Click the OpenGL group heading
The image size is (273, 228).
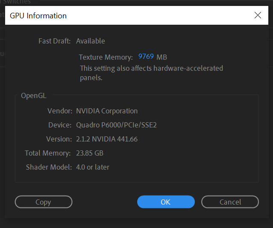(x=34, y=96)
